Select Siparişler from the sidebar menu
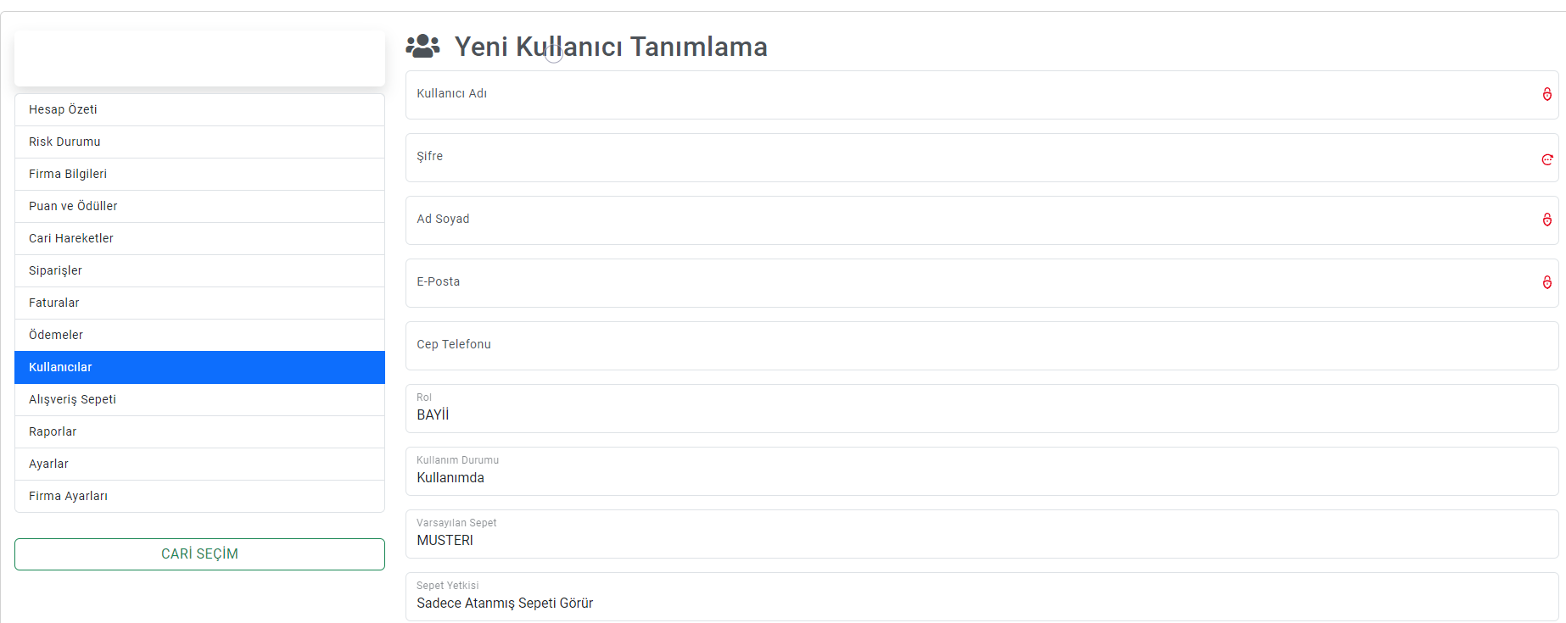 click(199, 270)
